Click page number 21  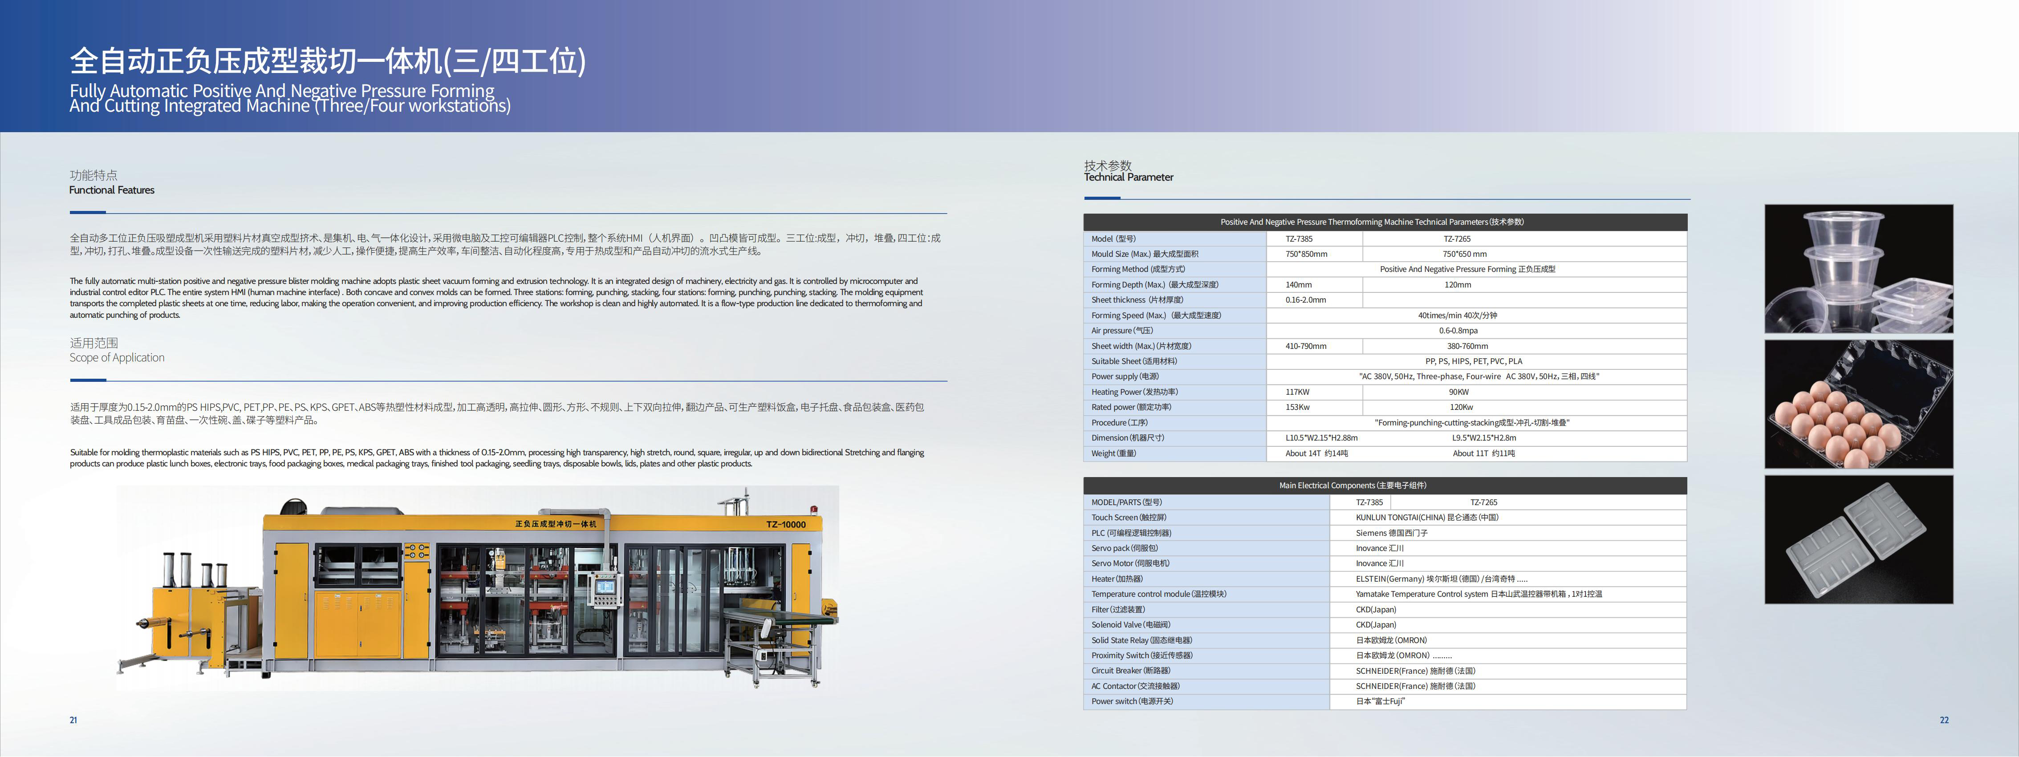pos(73,720)
